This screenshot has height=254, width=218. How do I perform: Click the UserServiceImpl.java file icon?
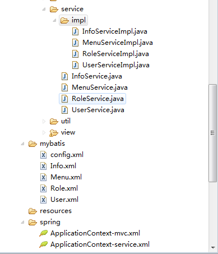[x=75, y=65]
